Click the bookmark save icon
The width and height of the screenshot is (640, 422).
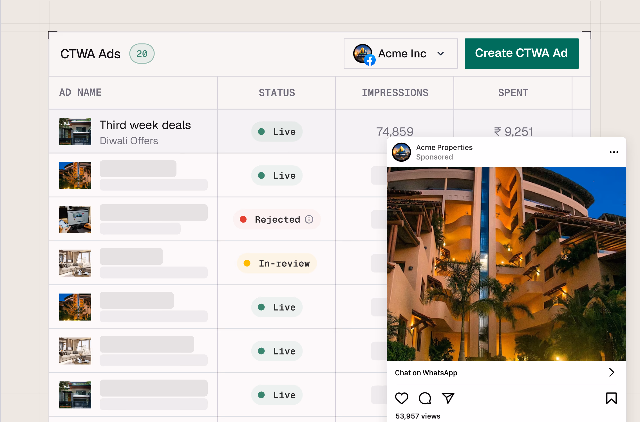[x=611, y=398]
